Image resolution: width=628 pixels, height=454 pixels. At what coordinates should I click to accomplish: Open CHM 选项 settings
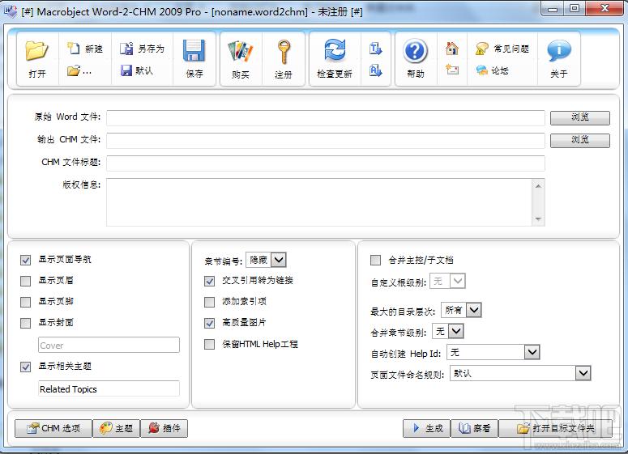[x=53, y=428]
